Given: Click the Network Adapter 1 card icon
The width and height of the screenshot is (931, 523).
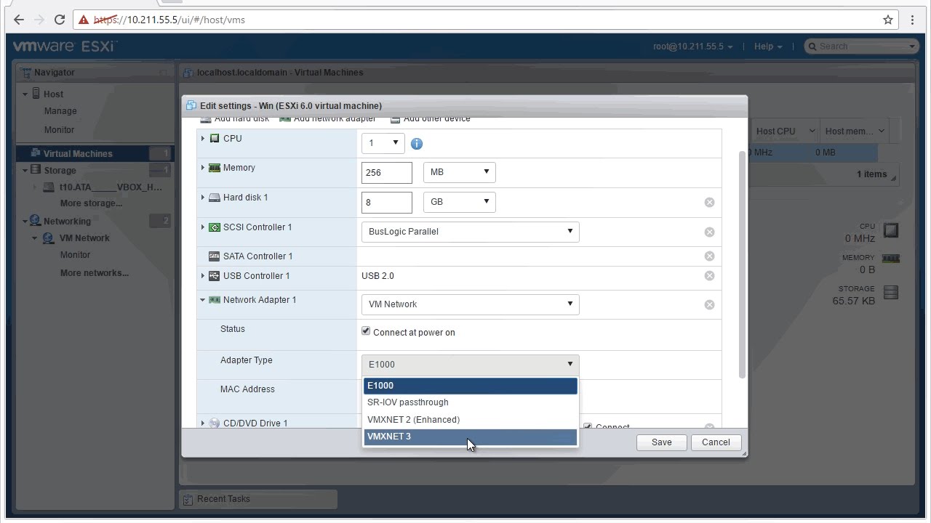Looking at the screenshot, I should (215, 300).
